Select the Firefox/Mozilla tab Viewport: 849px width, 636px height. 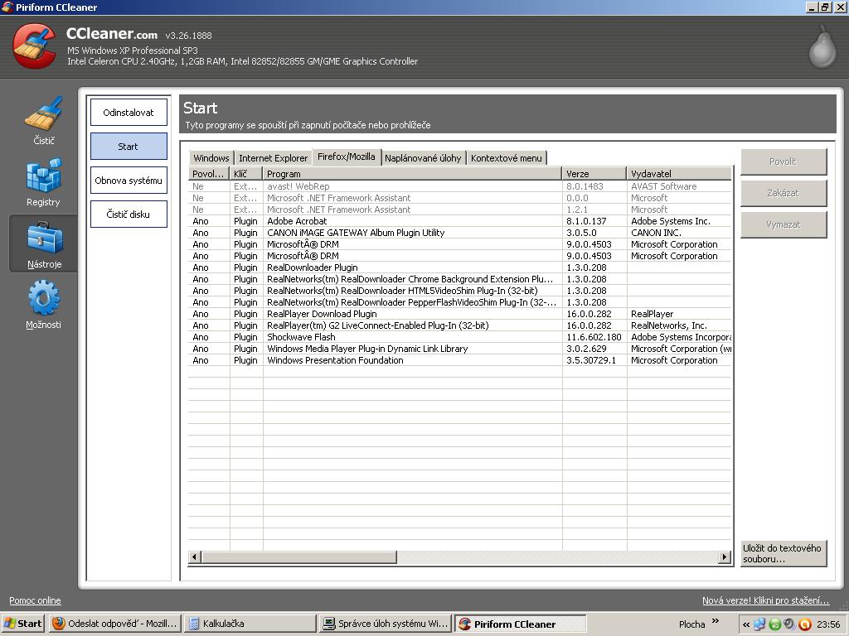pyautogui.click(x=347, y=157)
